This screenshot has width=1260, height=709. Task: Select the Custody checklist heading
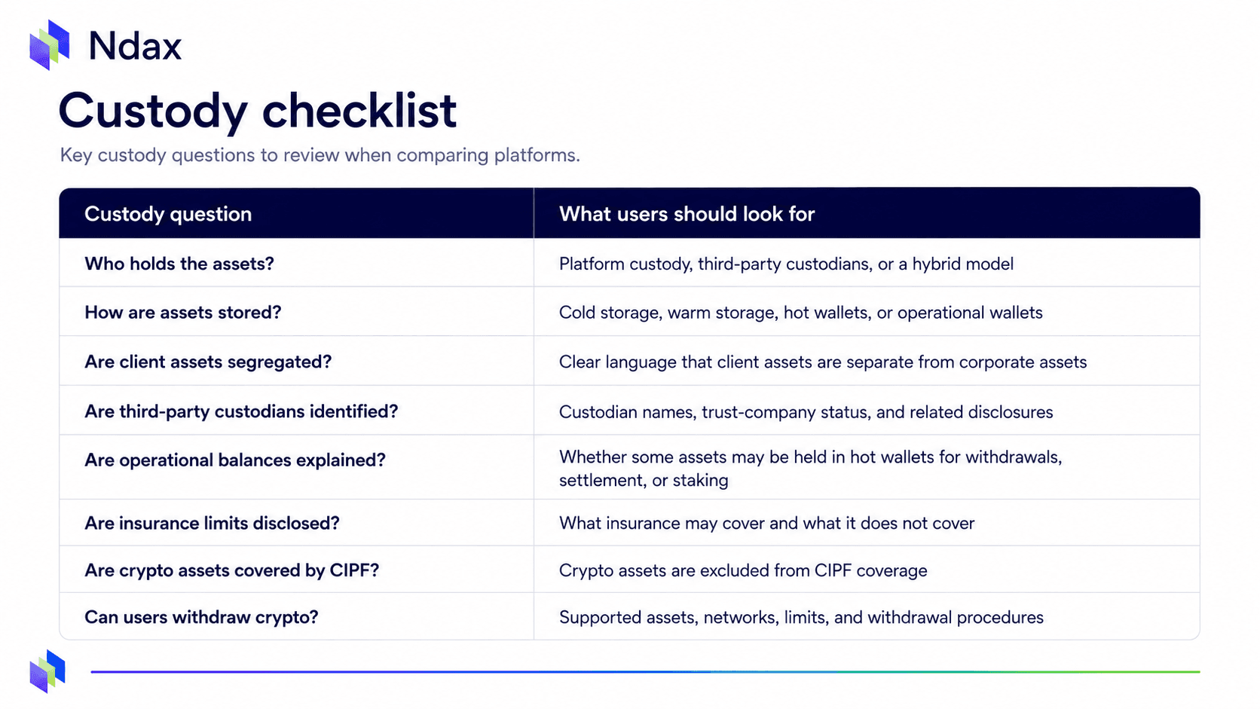tap(257, 111)
